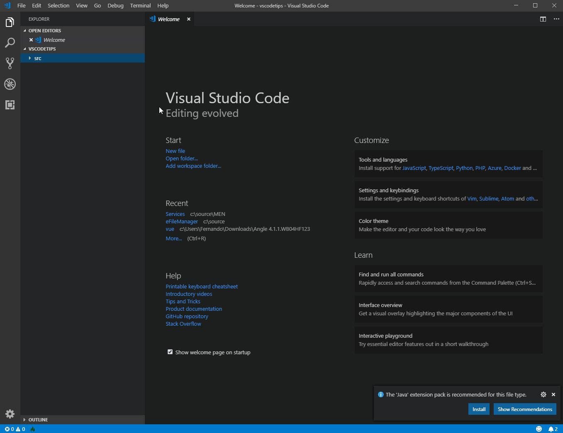This screenshot has width=563, height=433.
Task: Open Introductory videos link
Action: [189, 294]
